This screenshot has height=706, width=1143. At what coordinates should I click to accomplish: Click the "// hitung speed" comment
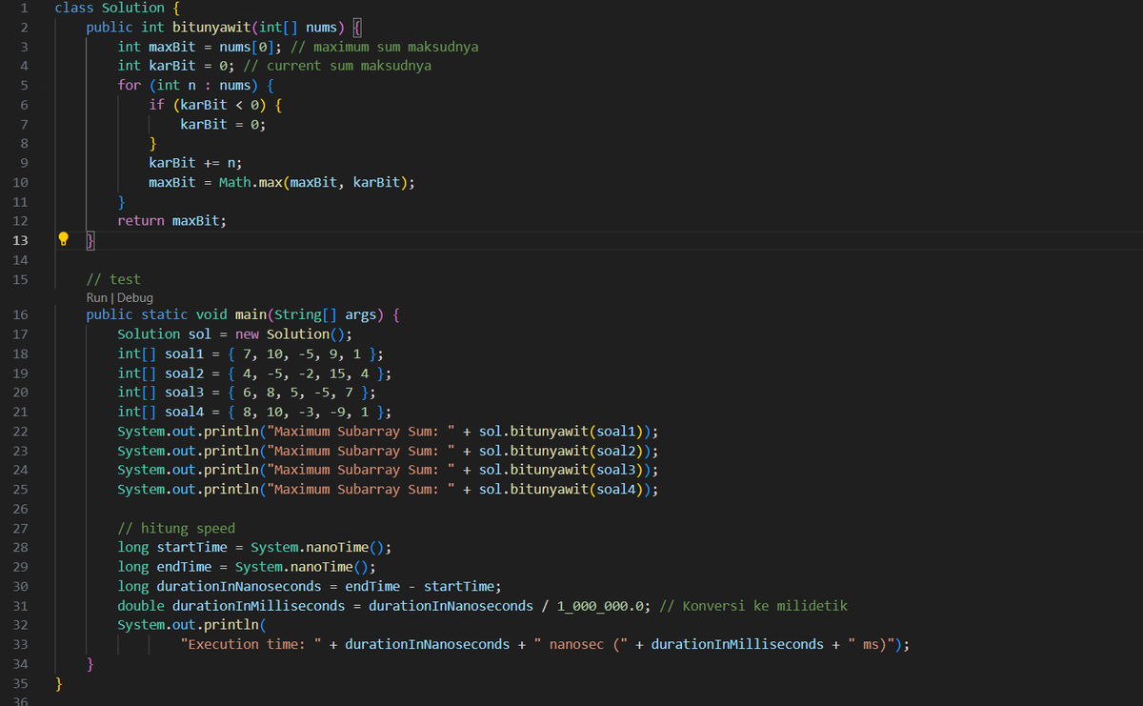(x=176, y=529)
